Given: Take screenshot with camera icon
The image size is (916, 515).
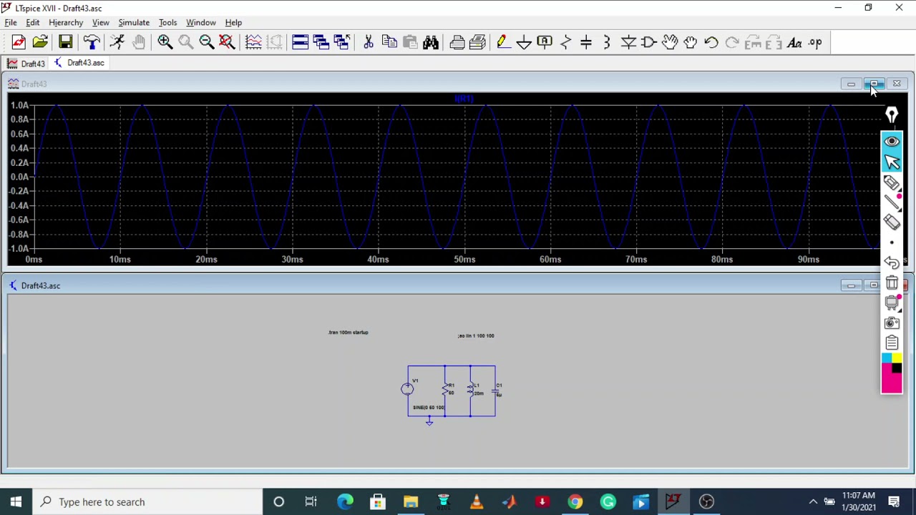Looking at the screenshot, I should pos(892,323).
